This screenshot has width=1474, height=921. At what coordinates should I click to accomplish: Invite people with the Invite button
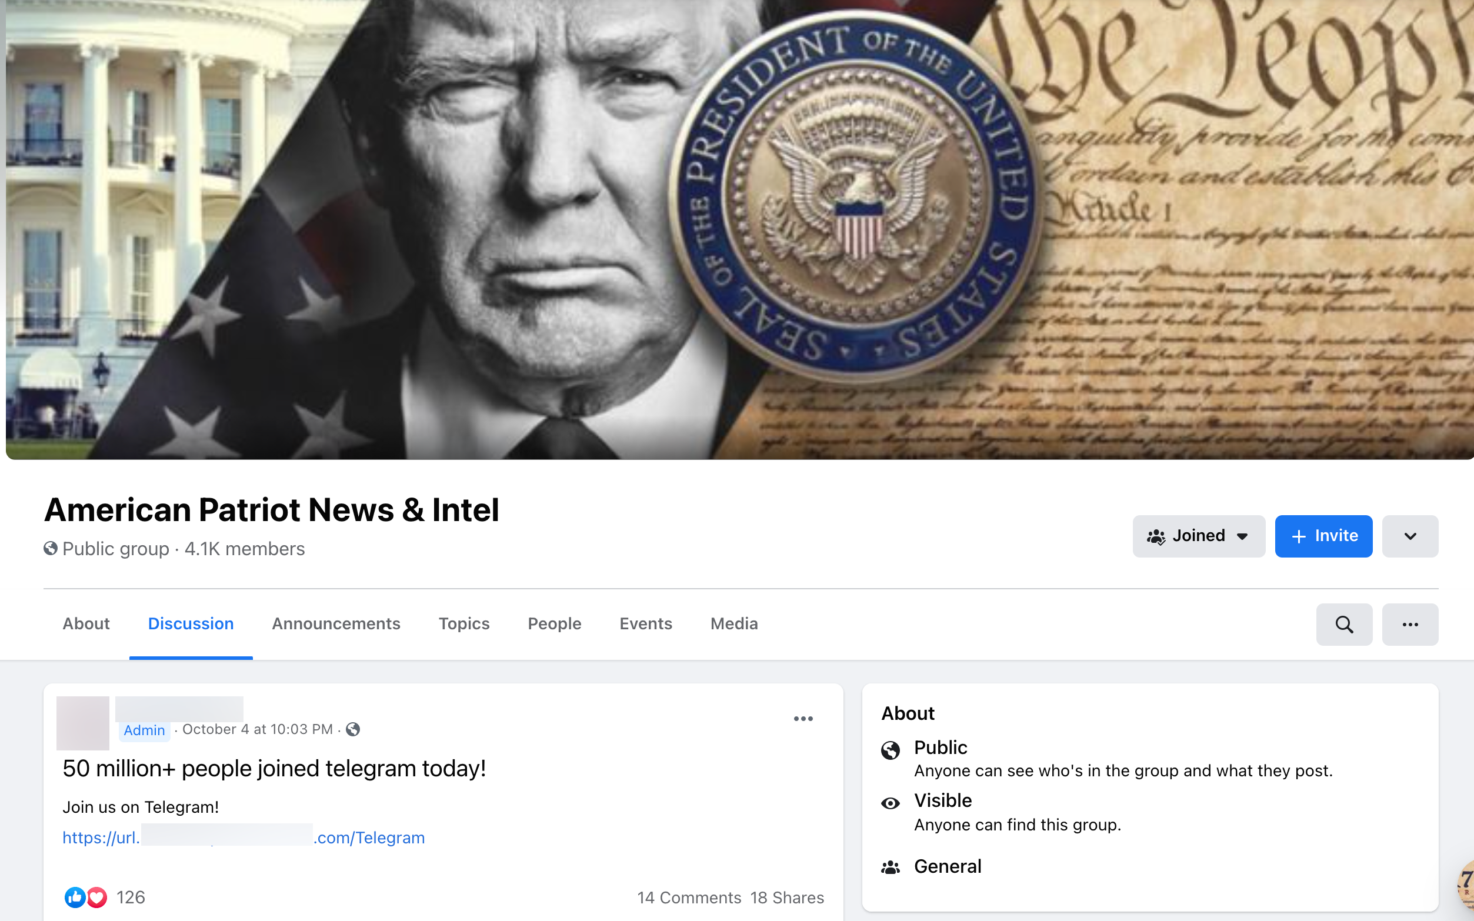click(x=1323, y=536)
